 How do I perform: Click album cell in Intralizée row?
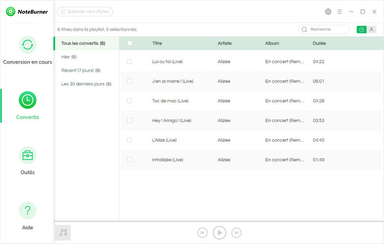point(285,160)
